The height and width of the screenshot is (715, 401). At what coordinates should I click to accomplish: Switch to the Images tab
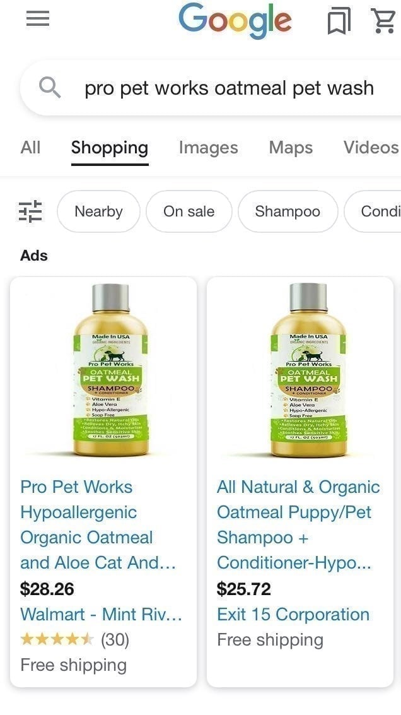[208, 148]
